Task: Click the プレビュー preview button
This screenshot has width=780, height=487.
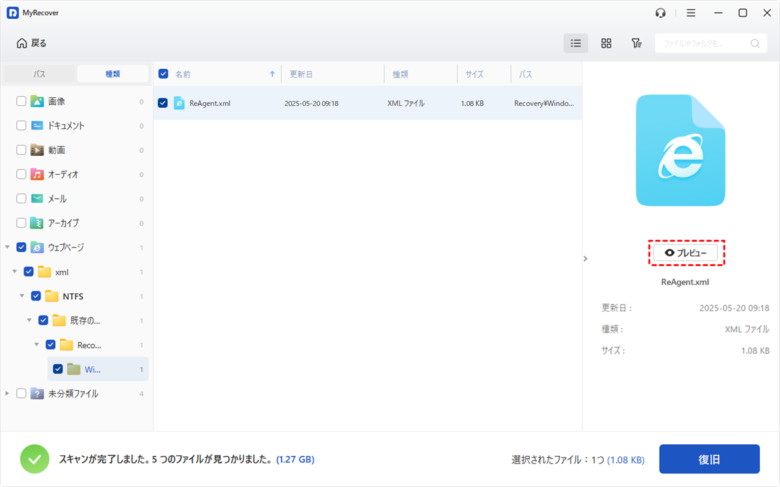Action: click(x=686, y=253)
